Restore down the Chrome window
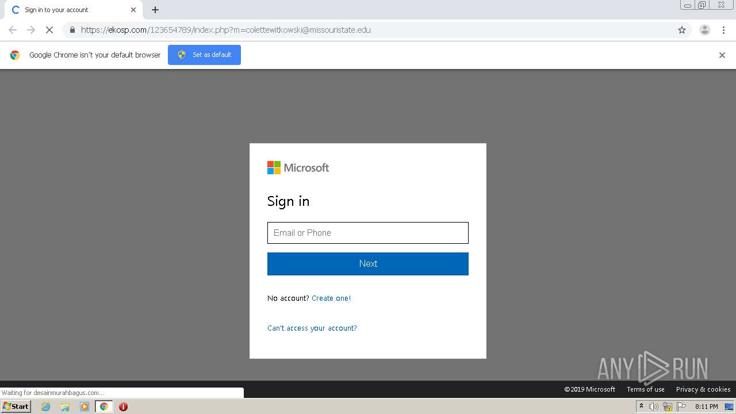 coord(702,5)
